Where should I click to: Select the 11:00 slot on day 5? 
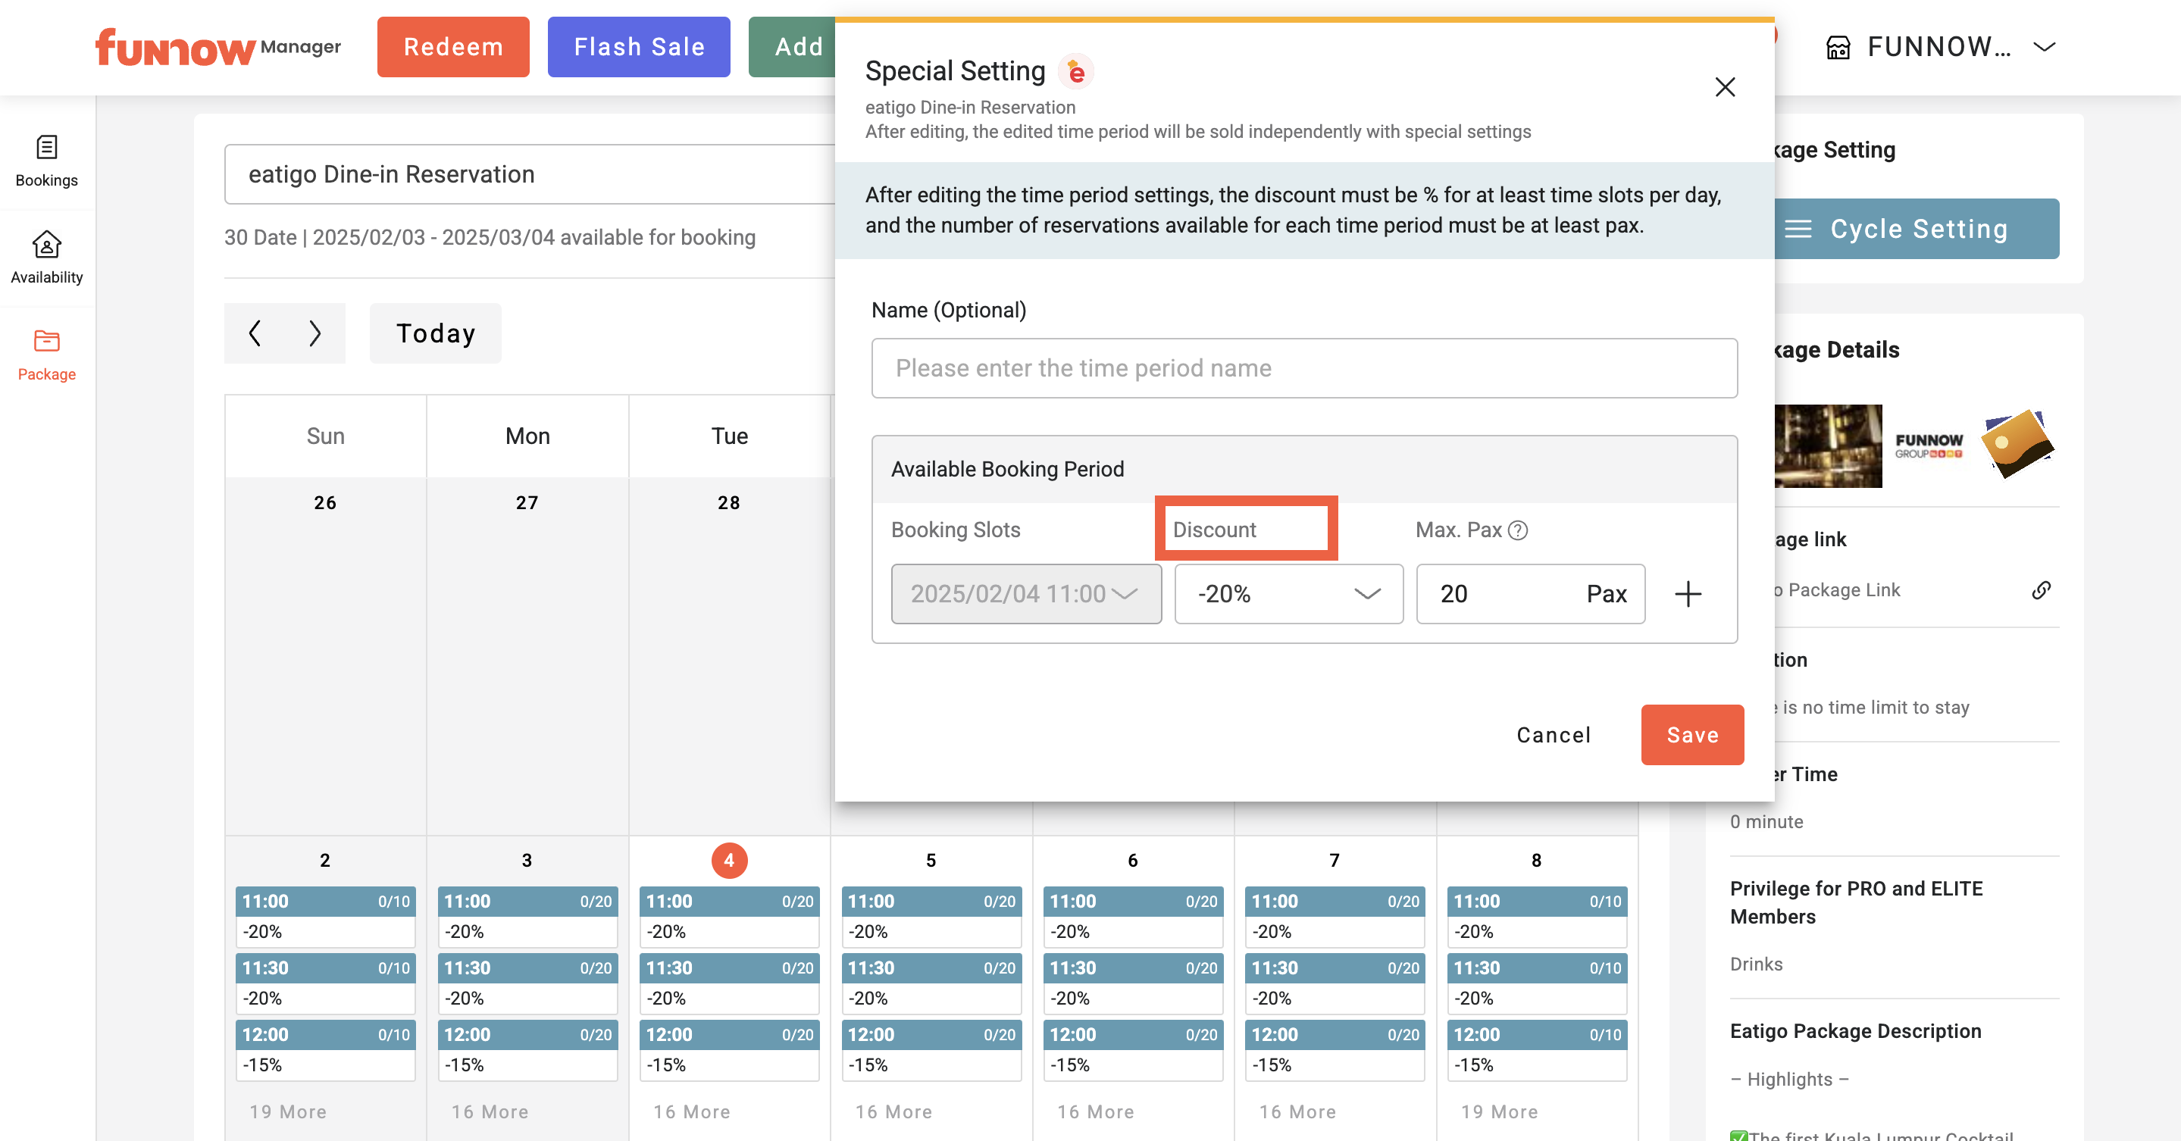click(931, 917)
